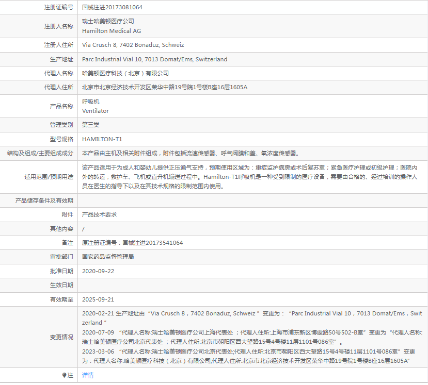The height and width of the screenshot is (385, 428).
Task: Click the 其他内容 label
Action: point(61,229)
